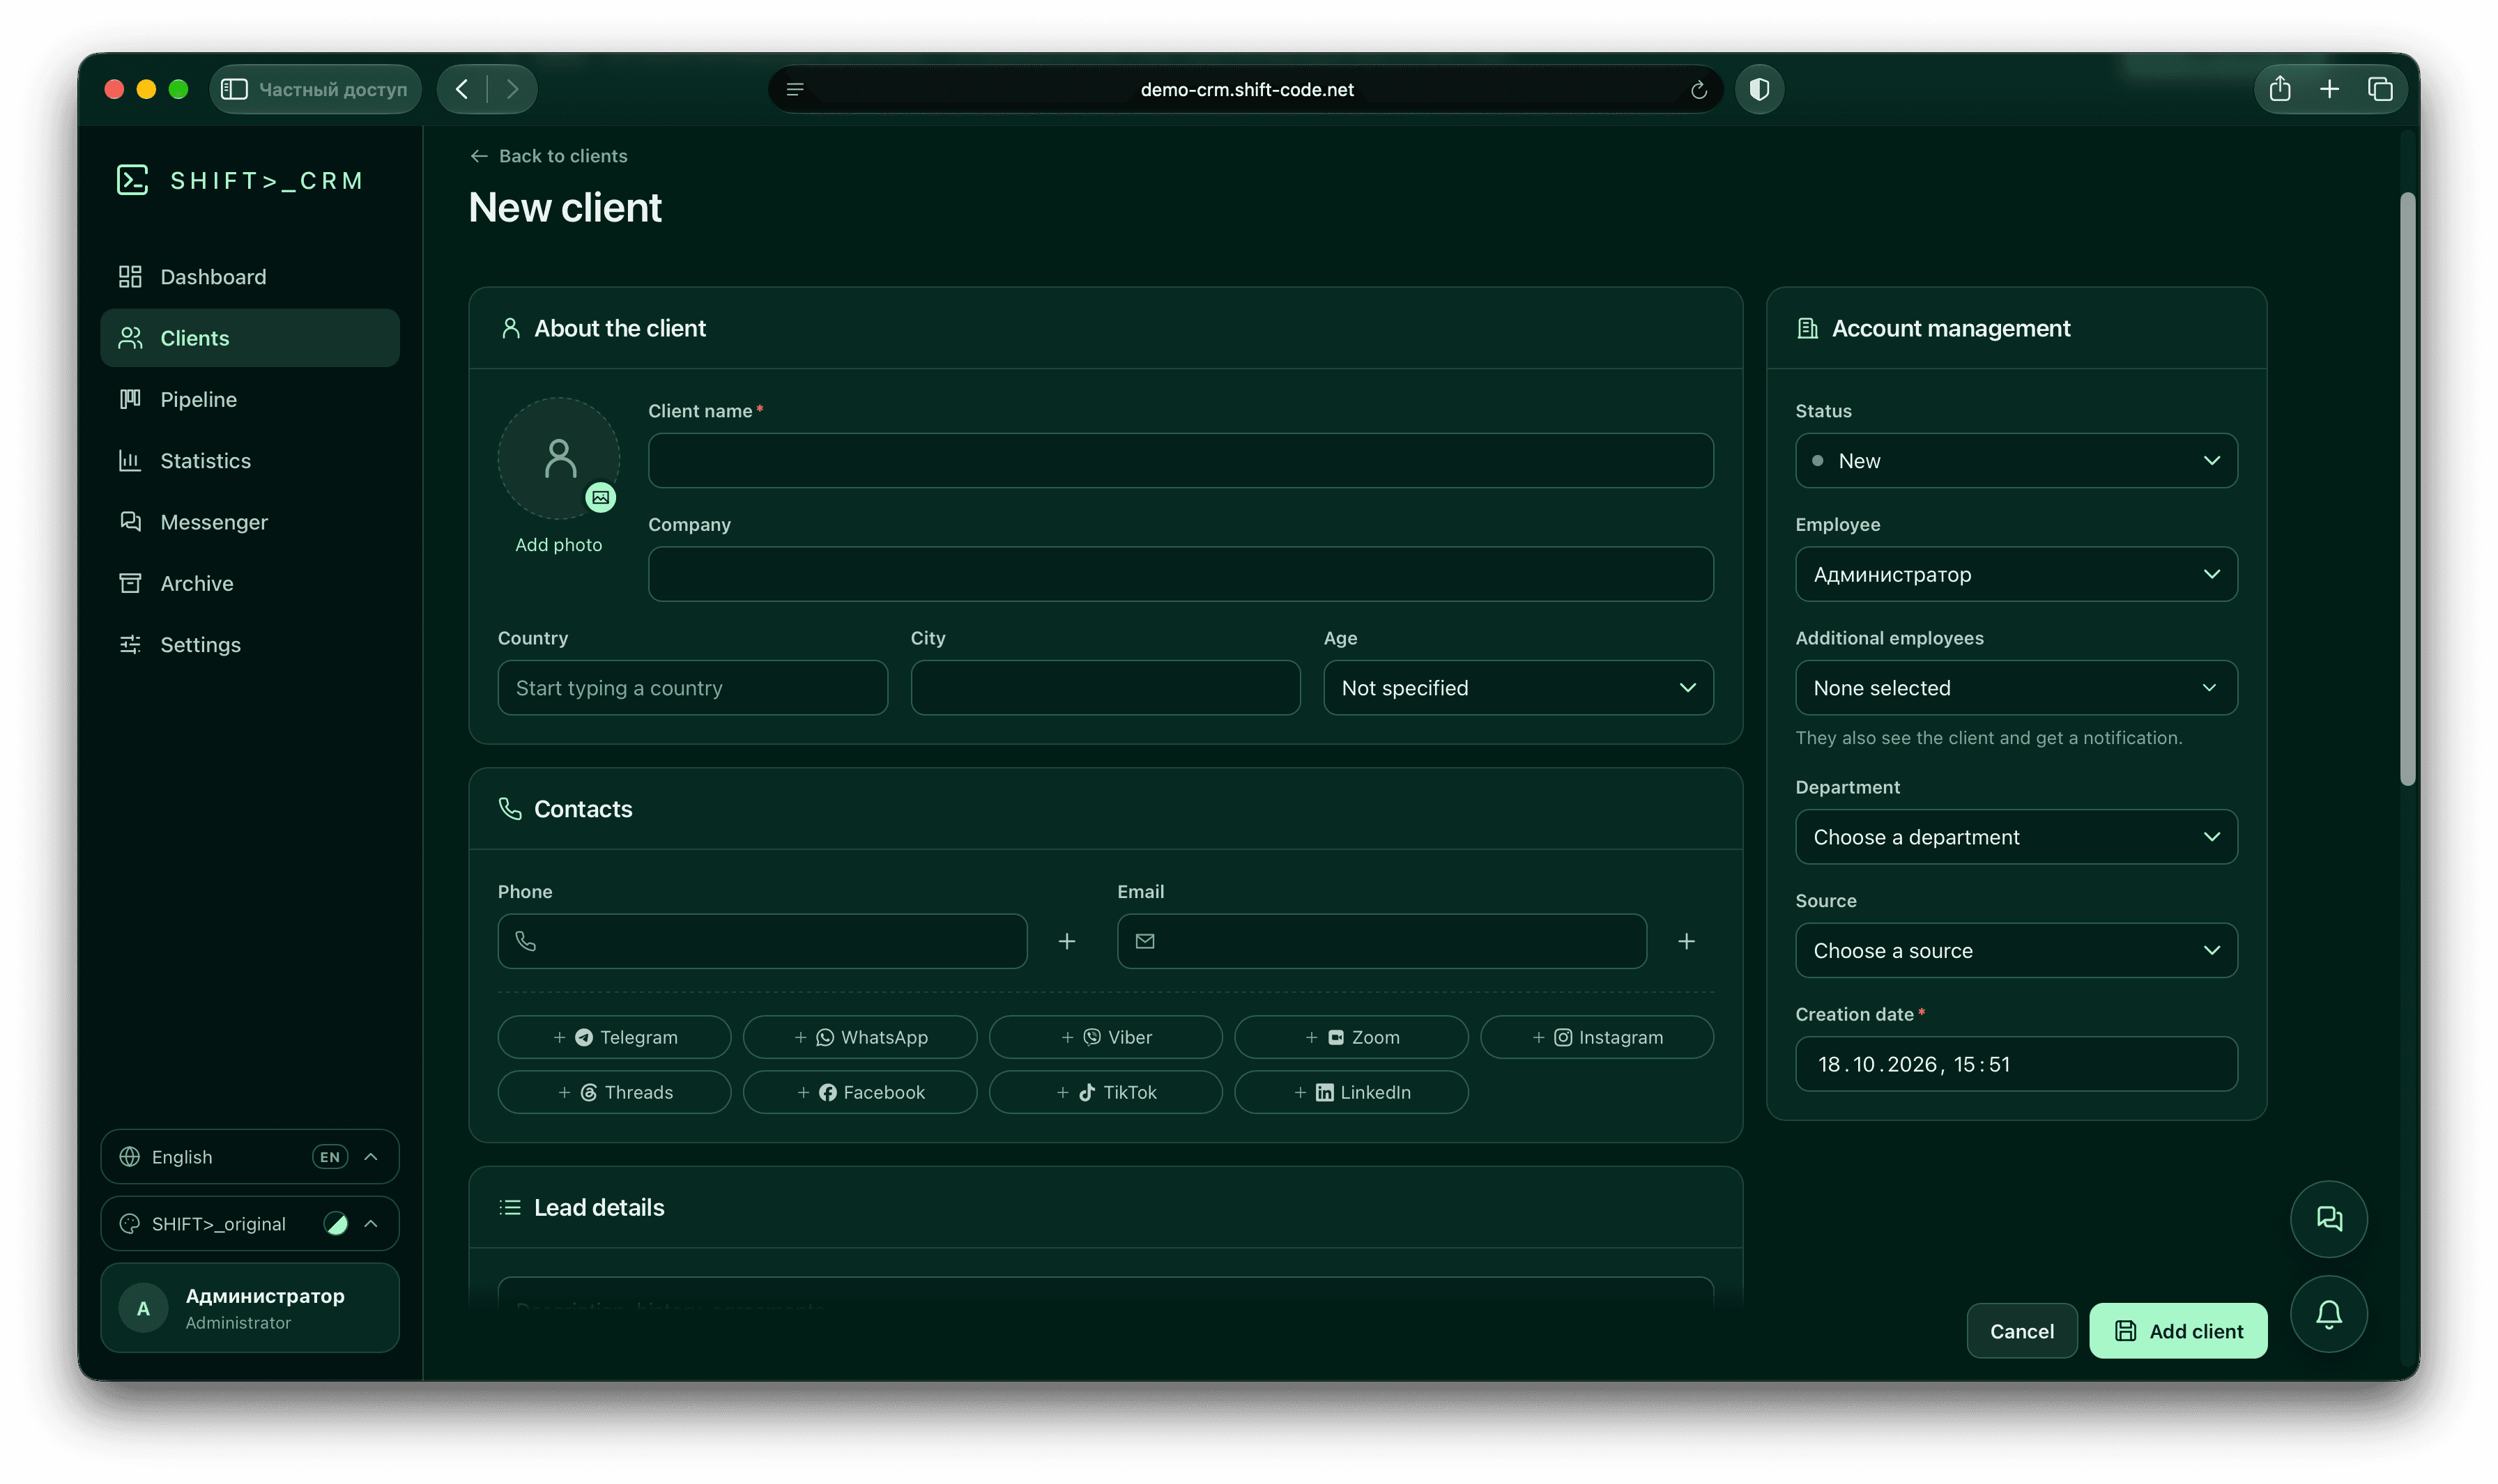Click the user avatar 'A' icon
Viewport: 2498px width, 1484px height.
pos(143,1307)
